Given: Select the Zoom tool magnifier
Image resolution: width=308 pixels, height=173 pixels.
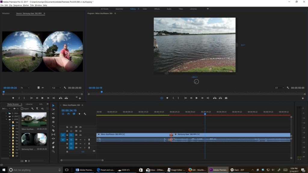Looking at the screenshot, I should [53, 151].
